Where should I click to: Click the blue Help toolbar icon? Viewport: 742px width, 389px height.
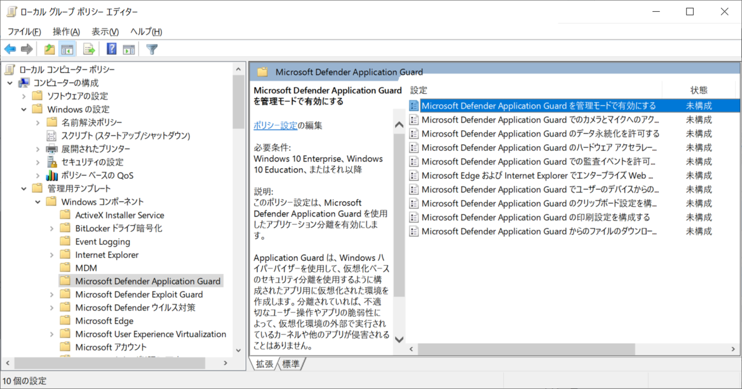[x=112, y=49]
